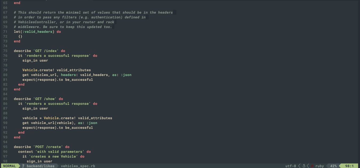The height and width of the screenshot is (168, 360).
Task: Click line number 95 in gutter
Action: pos(5,147)
